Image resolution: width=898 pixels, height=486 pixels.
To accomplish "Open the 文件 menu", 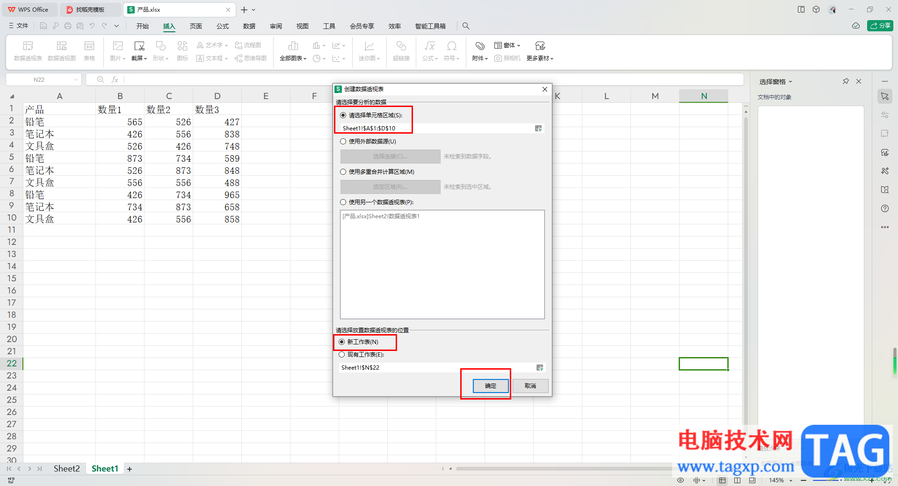I will pos(19,26).
